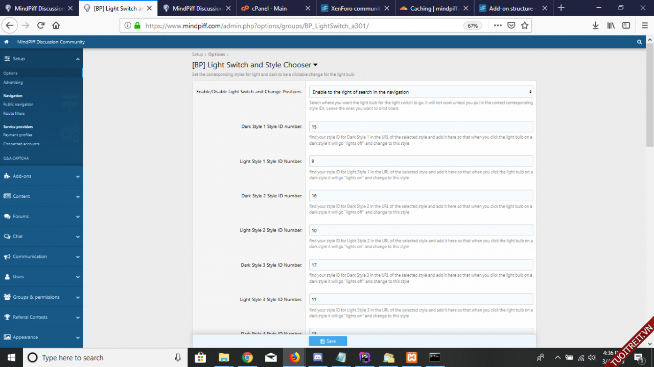Open Discord from the Windows taskbar

317,357
